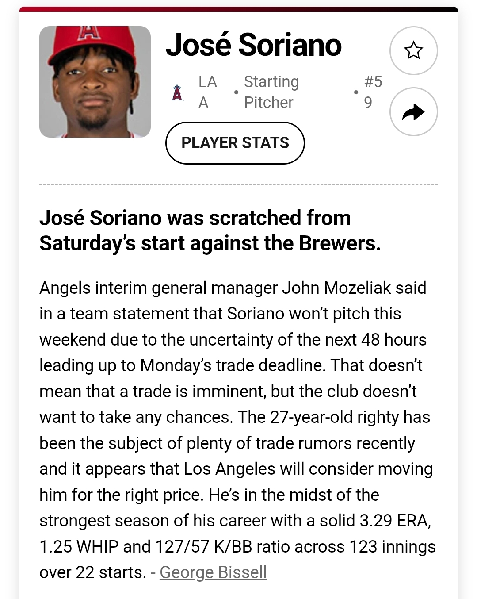
Task: Click the "1.25 WHIP" stat text
Action: (79, 547)
